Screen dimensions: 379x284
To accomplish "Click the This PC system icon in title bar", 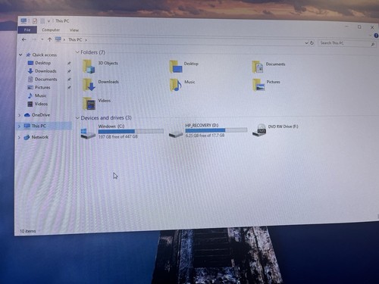I will 23,20.
